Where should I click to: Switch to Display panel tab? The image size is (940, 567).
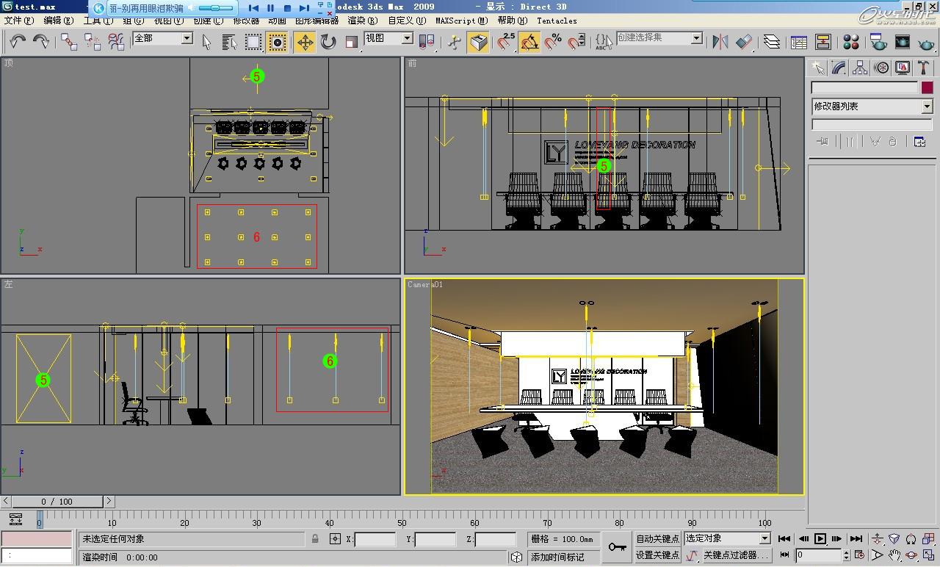(x=903, y=68)
